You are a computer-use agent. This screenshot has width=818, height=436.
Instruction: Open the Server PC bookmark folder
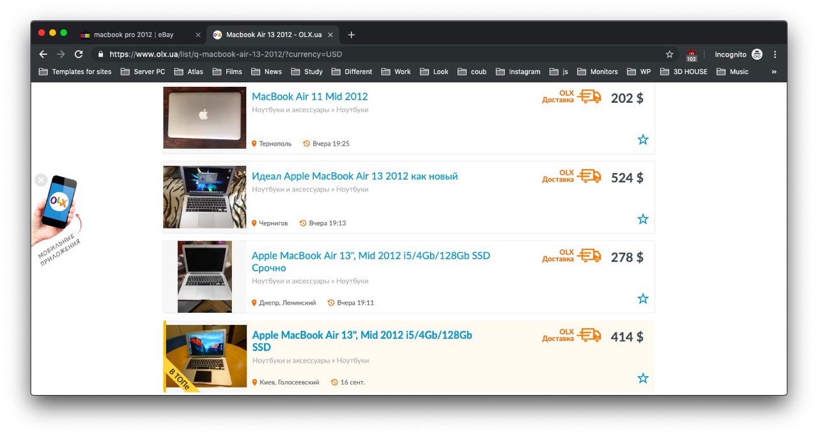coord(143,71)
